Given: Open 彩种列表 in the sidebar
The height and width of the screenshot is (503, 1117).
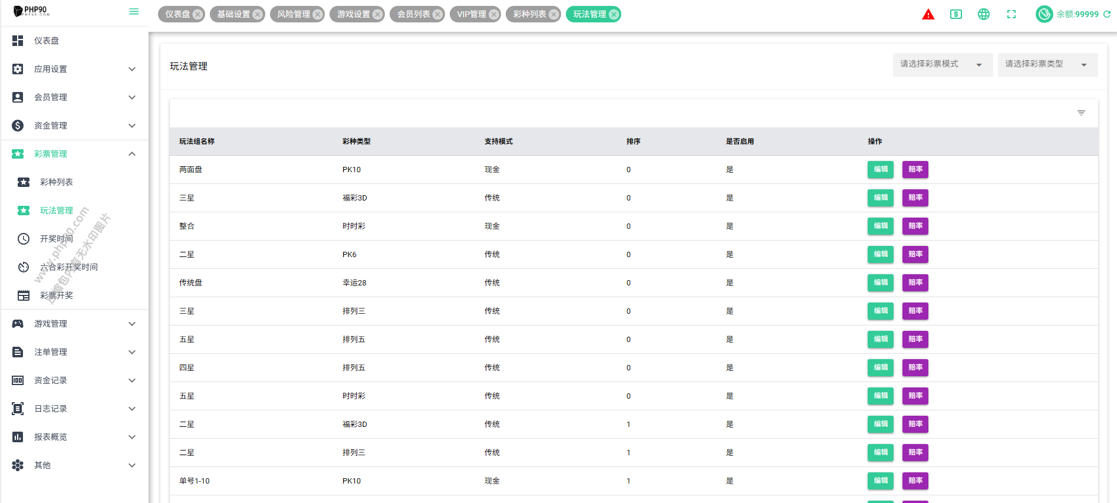Looking at the screenshot, I should tap(57, 182).
